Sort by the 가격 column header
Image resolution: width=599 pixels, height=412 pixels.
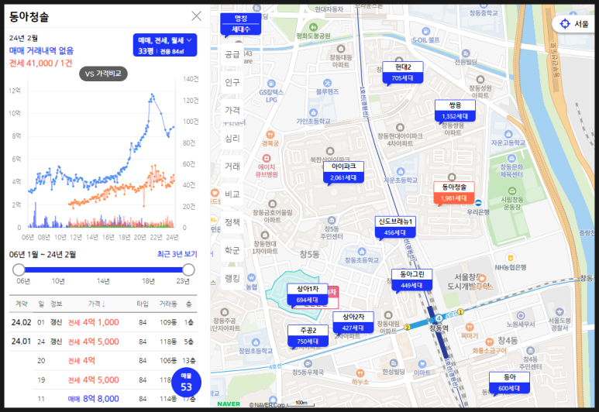coord(97,304)
